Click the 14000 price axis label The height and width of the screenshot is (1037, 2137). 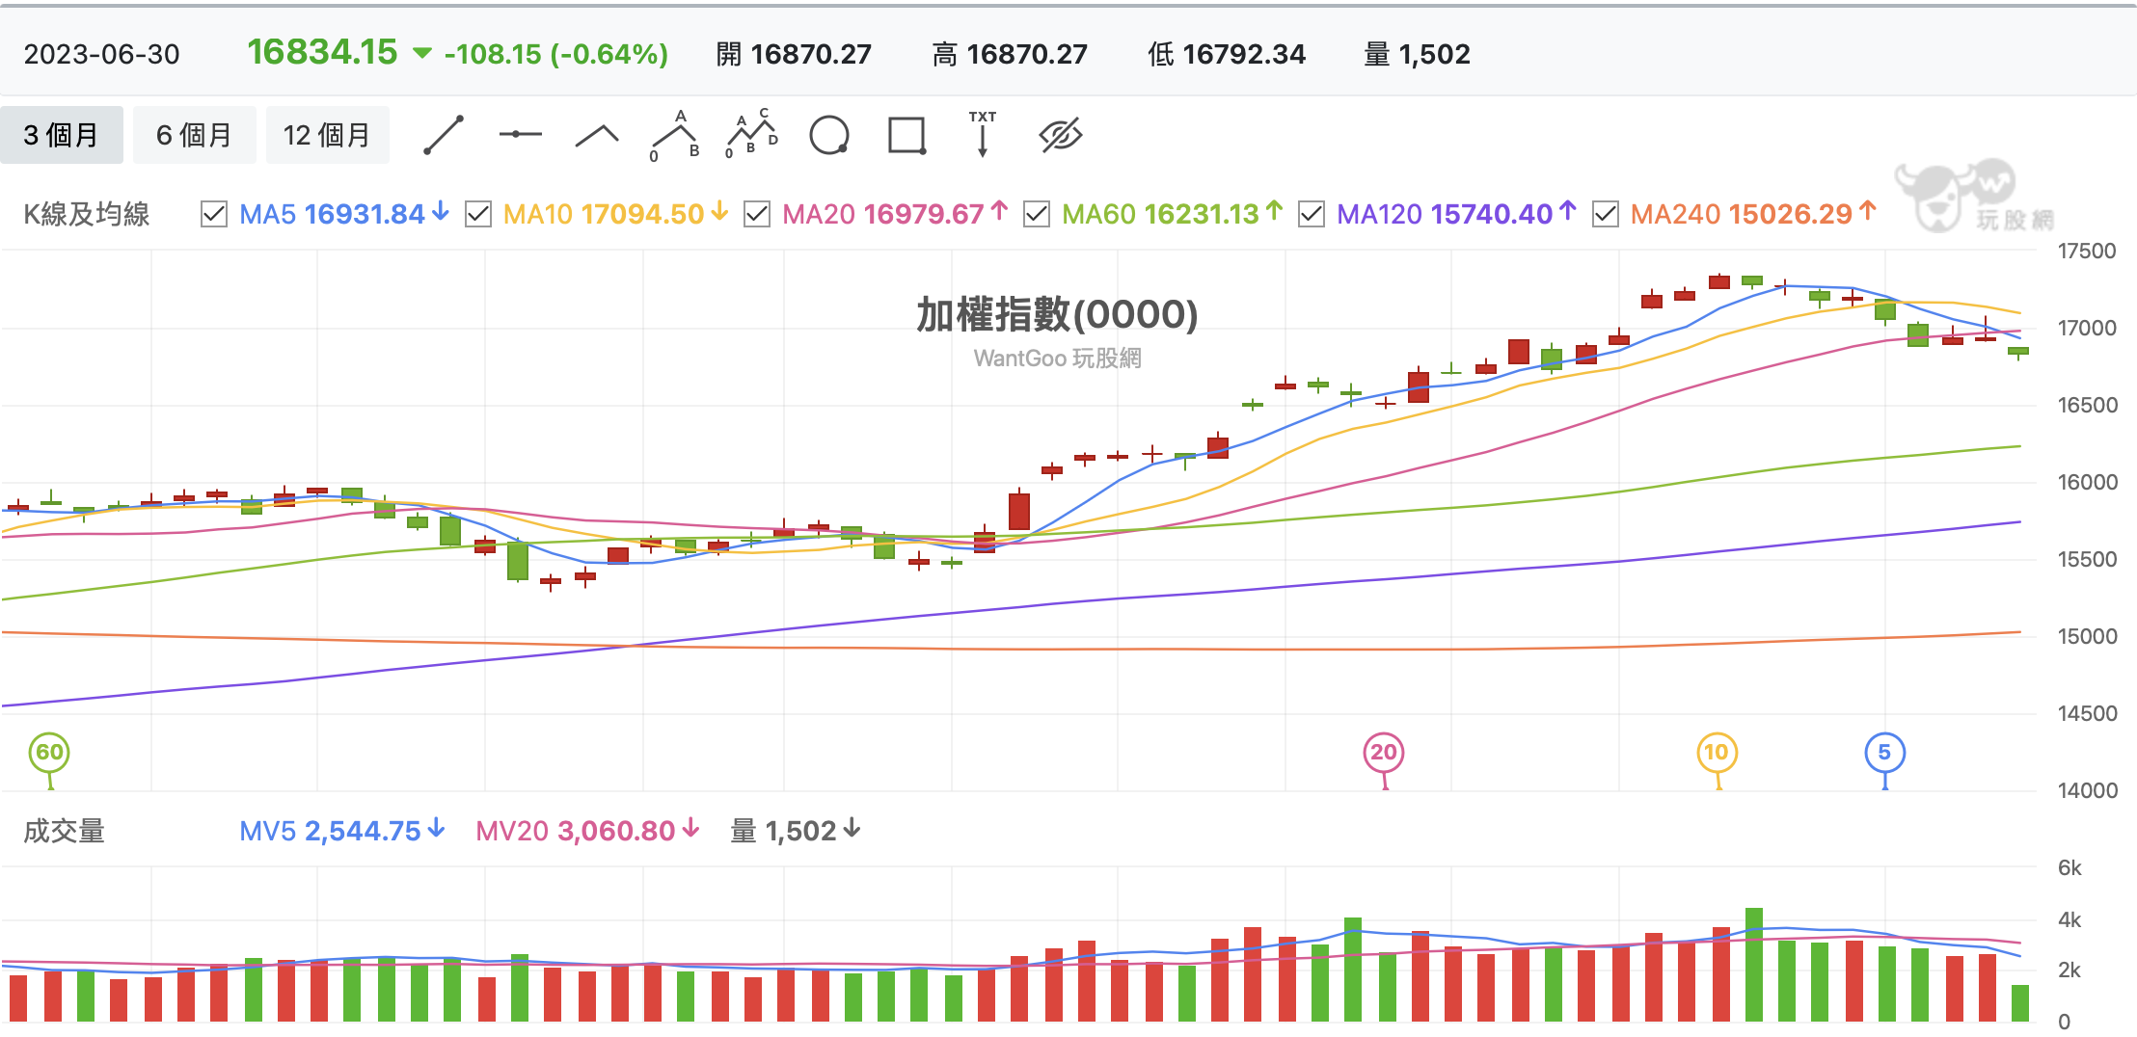click(2087, 791)
